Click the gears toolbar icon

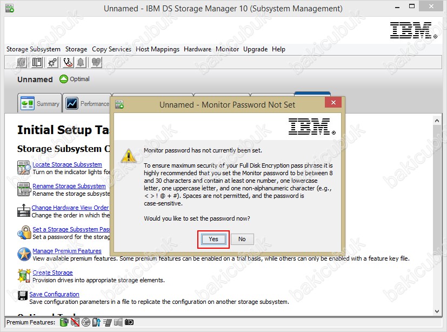coord(52,62)
